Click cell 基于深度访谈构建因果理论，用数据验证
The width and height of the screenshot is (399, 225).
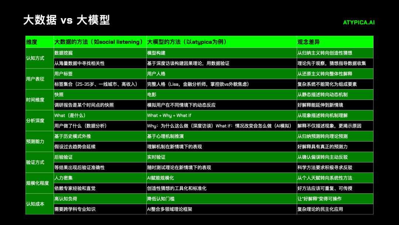[221, 63]
